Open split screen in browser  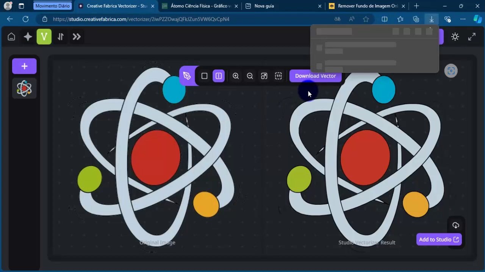click(x=385, y=19)
